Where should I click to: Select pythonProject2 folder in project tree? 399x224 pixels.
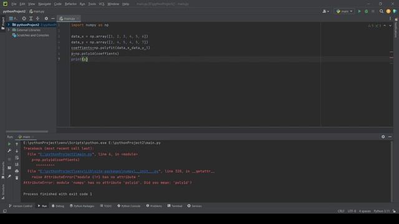point(27,25)
